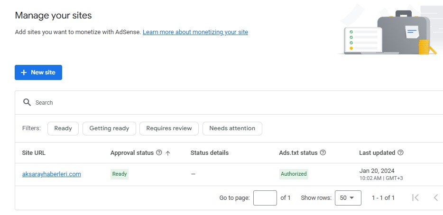Click the Site URL column header
Screen dimensions: 443x215
pyautogui.click(x=34, y=153)
